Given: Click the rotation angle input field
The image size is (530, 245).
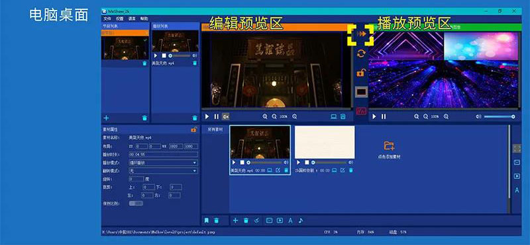Looking at the screenshot, I should tap(136, 179).
